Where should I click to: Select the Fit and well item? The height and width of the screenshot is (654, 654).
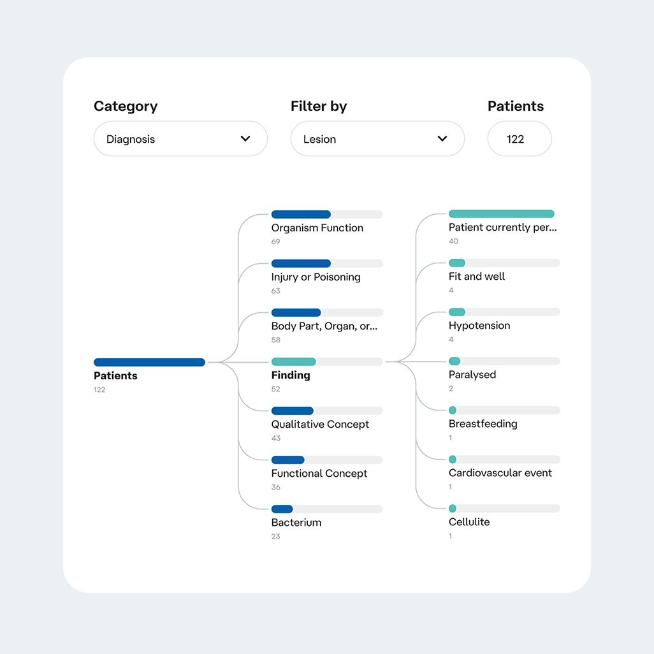tap(476, 276)
